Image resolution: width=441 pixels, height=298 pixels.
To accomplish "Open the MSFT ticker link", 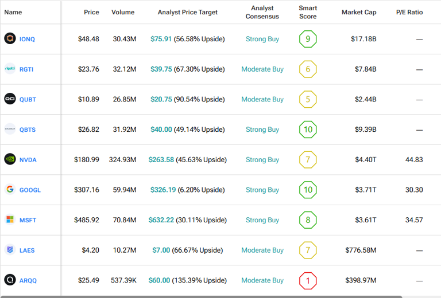I will 28,221.
